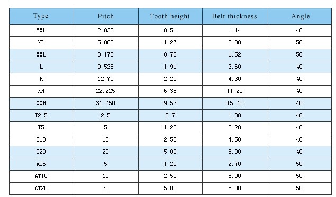Click the XL pitch value 5.080

[x=106, y=43]
